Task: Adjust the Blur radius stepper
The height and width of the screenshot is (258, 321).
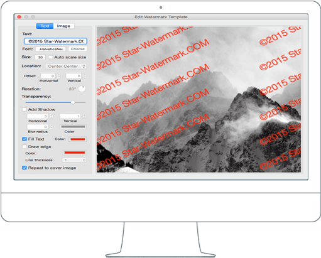Action: point(52,127)
